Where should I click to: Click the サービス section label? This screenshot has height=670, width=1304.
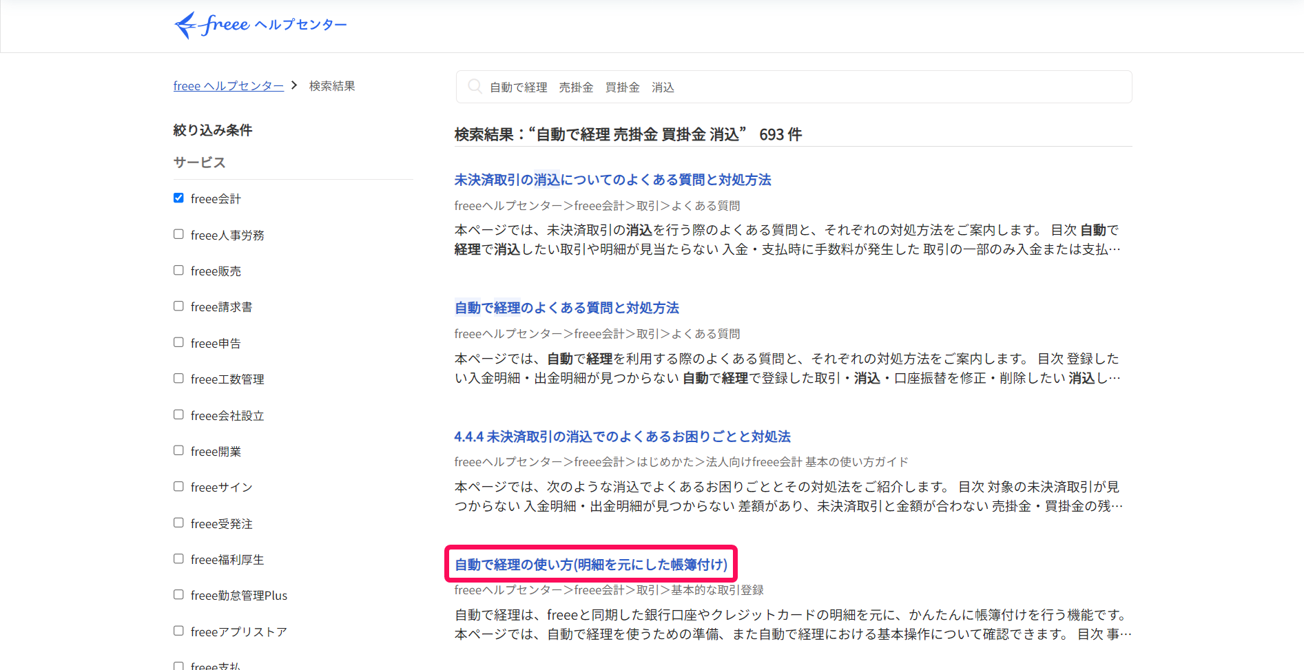click(x=200, y=163)
